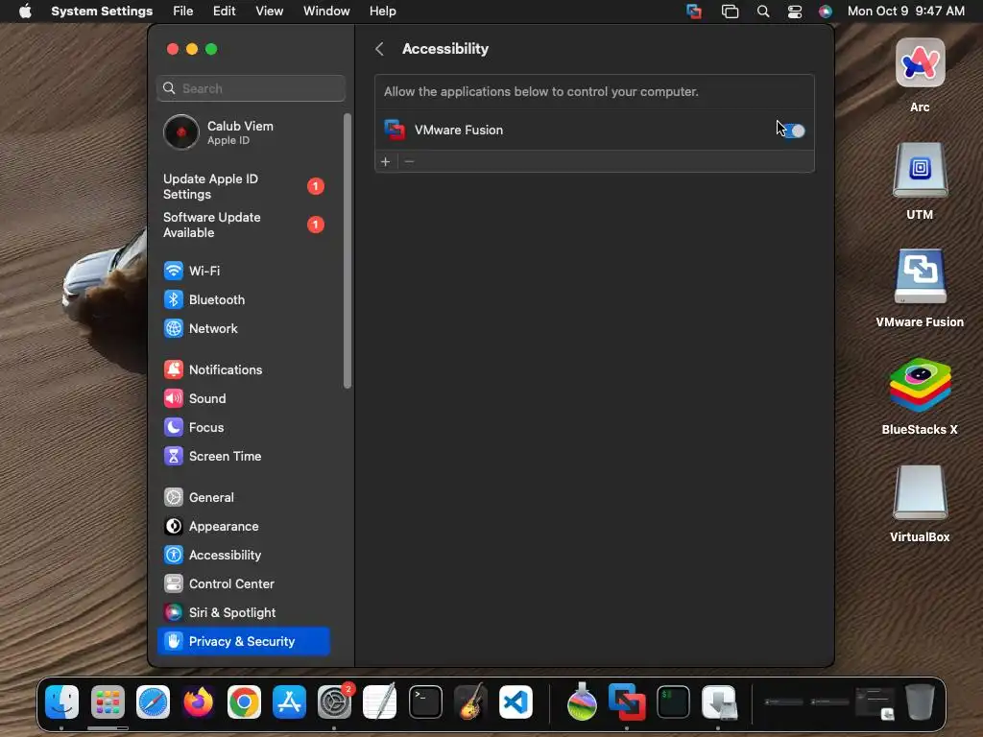Screen dimensions: 983x737
Task: Open Network settings in sidebar
Action: [x=244, y=328]
